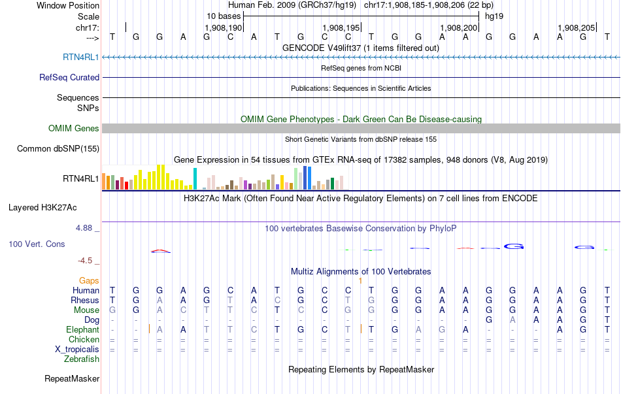Click the SNPs track label
Screen dimensions: 621x394
tap(88, 108)
